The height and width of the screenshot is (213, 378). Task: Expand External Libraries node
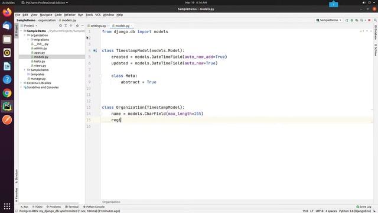(21, 83)
